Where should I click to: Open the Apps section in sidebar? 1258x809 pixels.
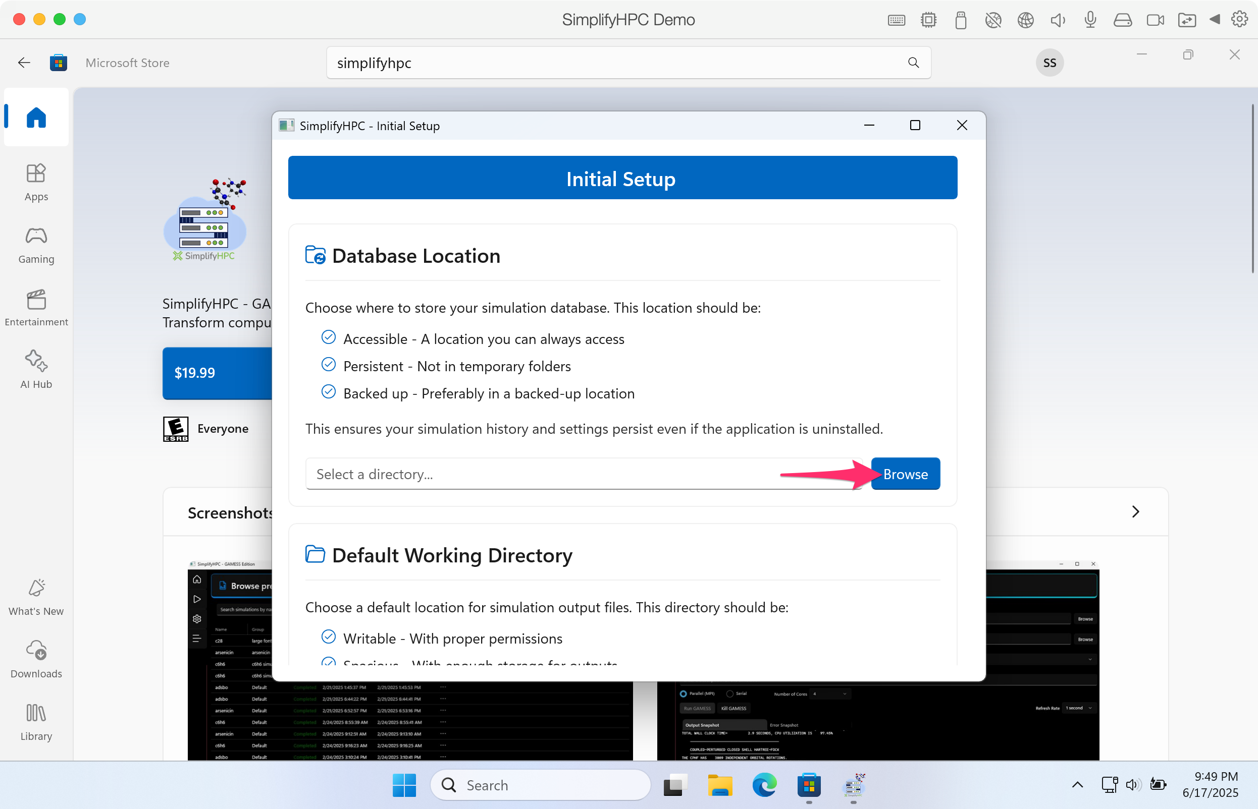[x=36, y=182]
